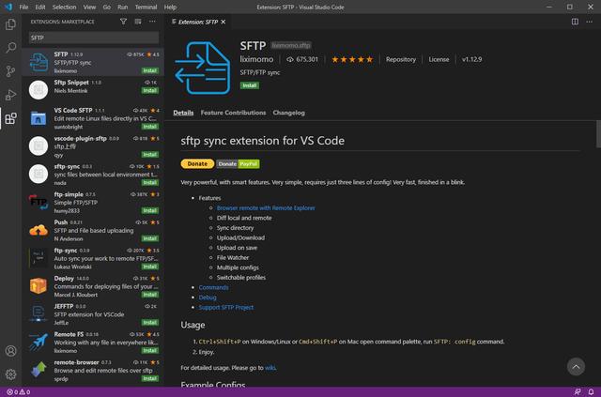
Task: Install the Deploy extension
Action: 150,295
